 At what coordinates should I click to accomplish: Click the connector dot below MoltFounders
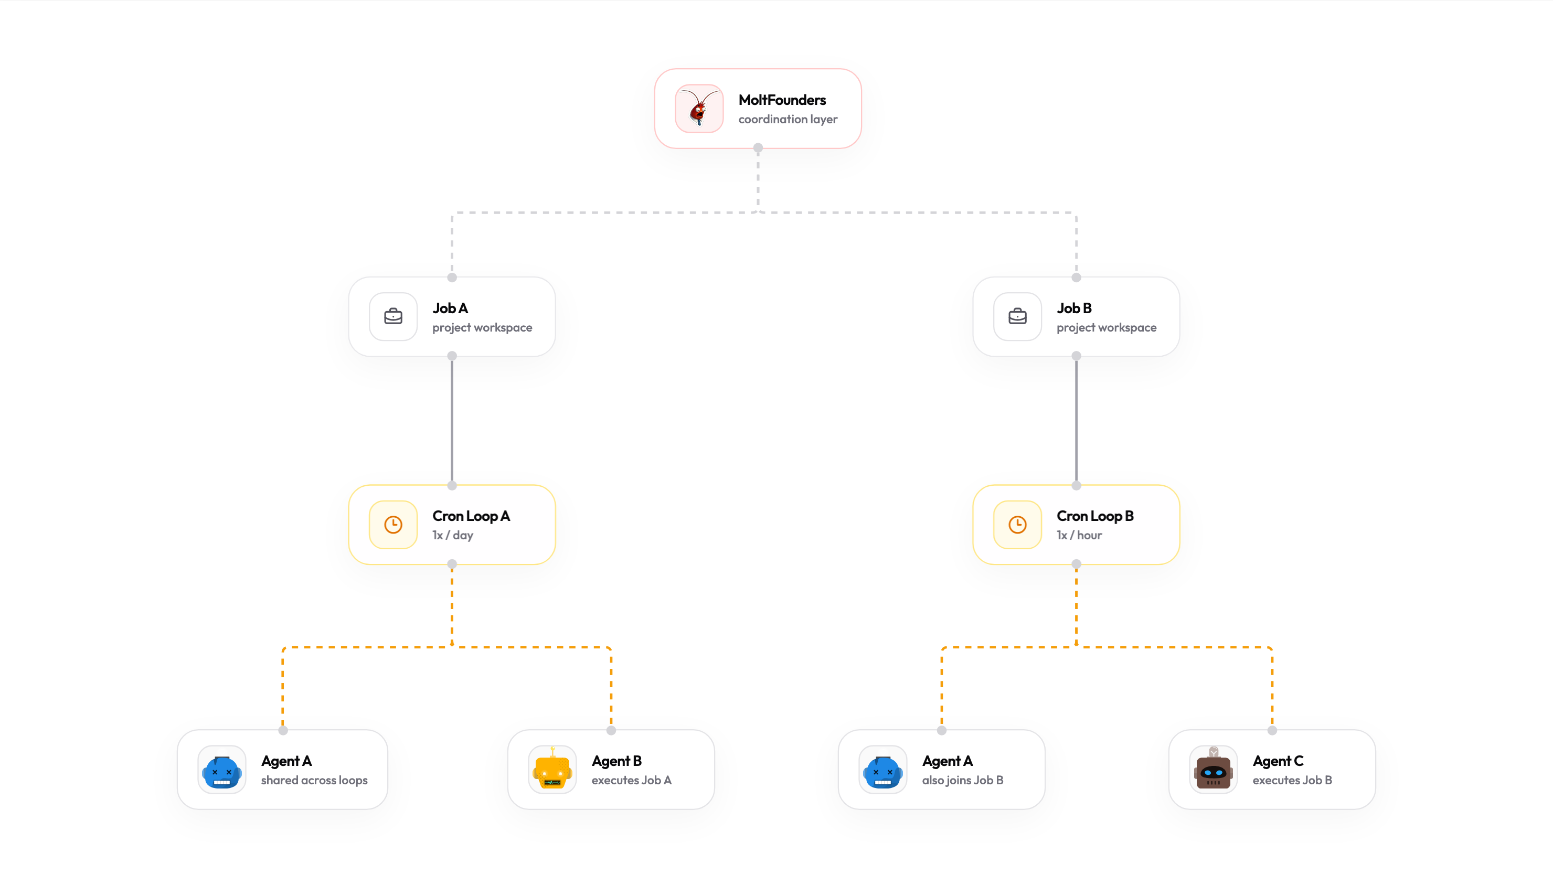758,146
